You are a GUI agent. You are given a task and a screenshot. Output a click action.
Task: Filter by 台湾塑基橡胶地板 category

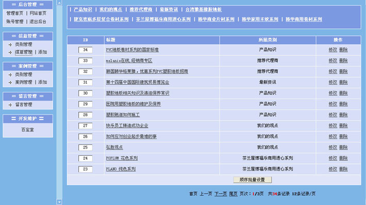(x=204, y=10)
